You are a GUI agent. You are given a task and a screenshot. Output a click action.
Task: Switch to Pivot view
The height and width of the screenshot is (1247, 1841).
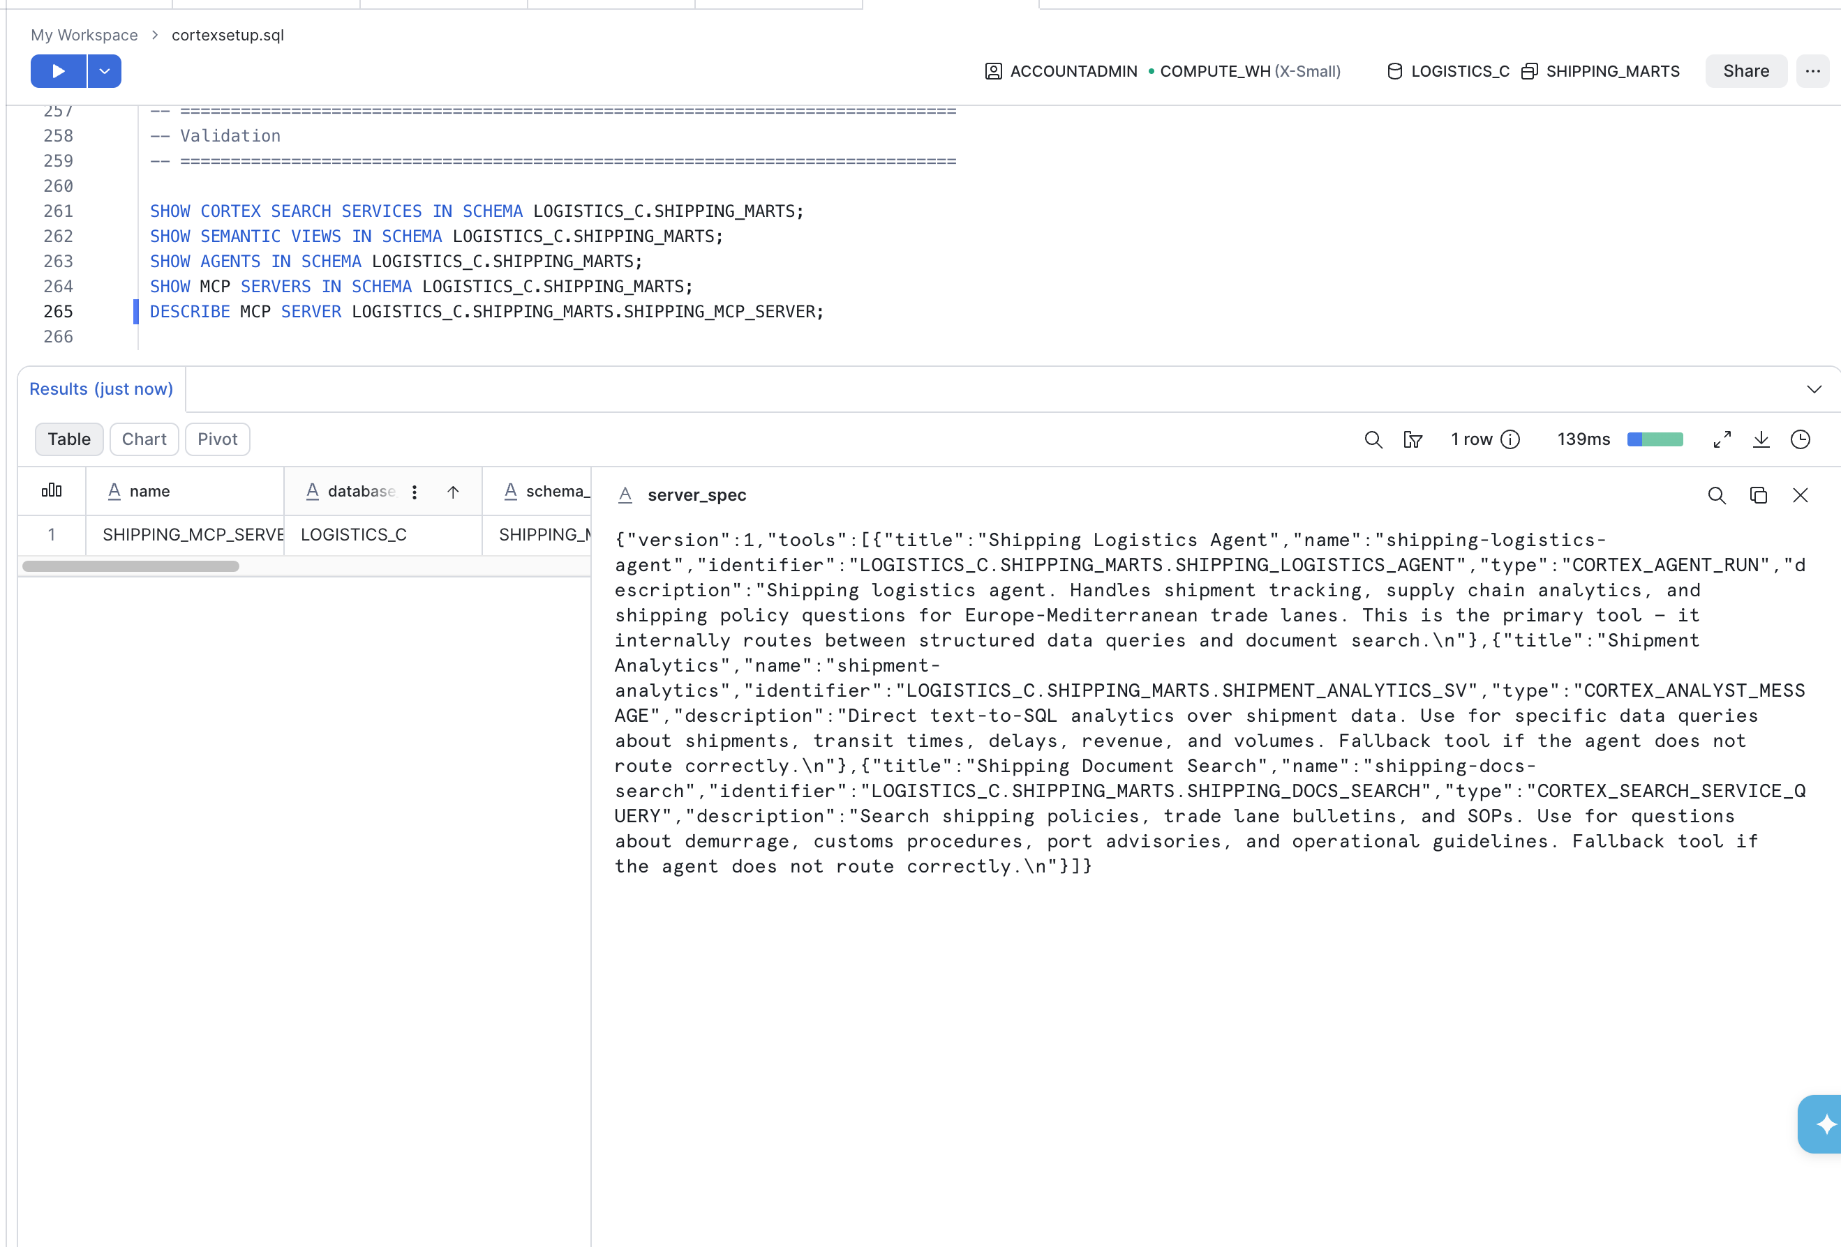coord(217,439)
